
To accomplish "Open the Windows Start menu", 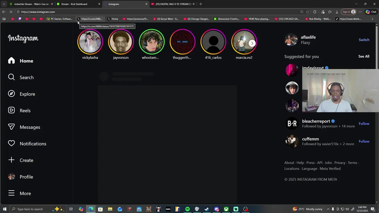I will point(4,209).
